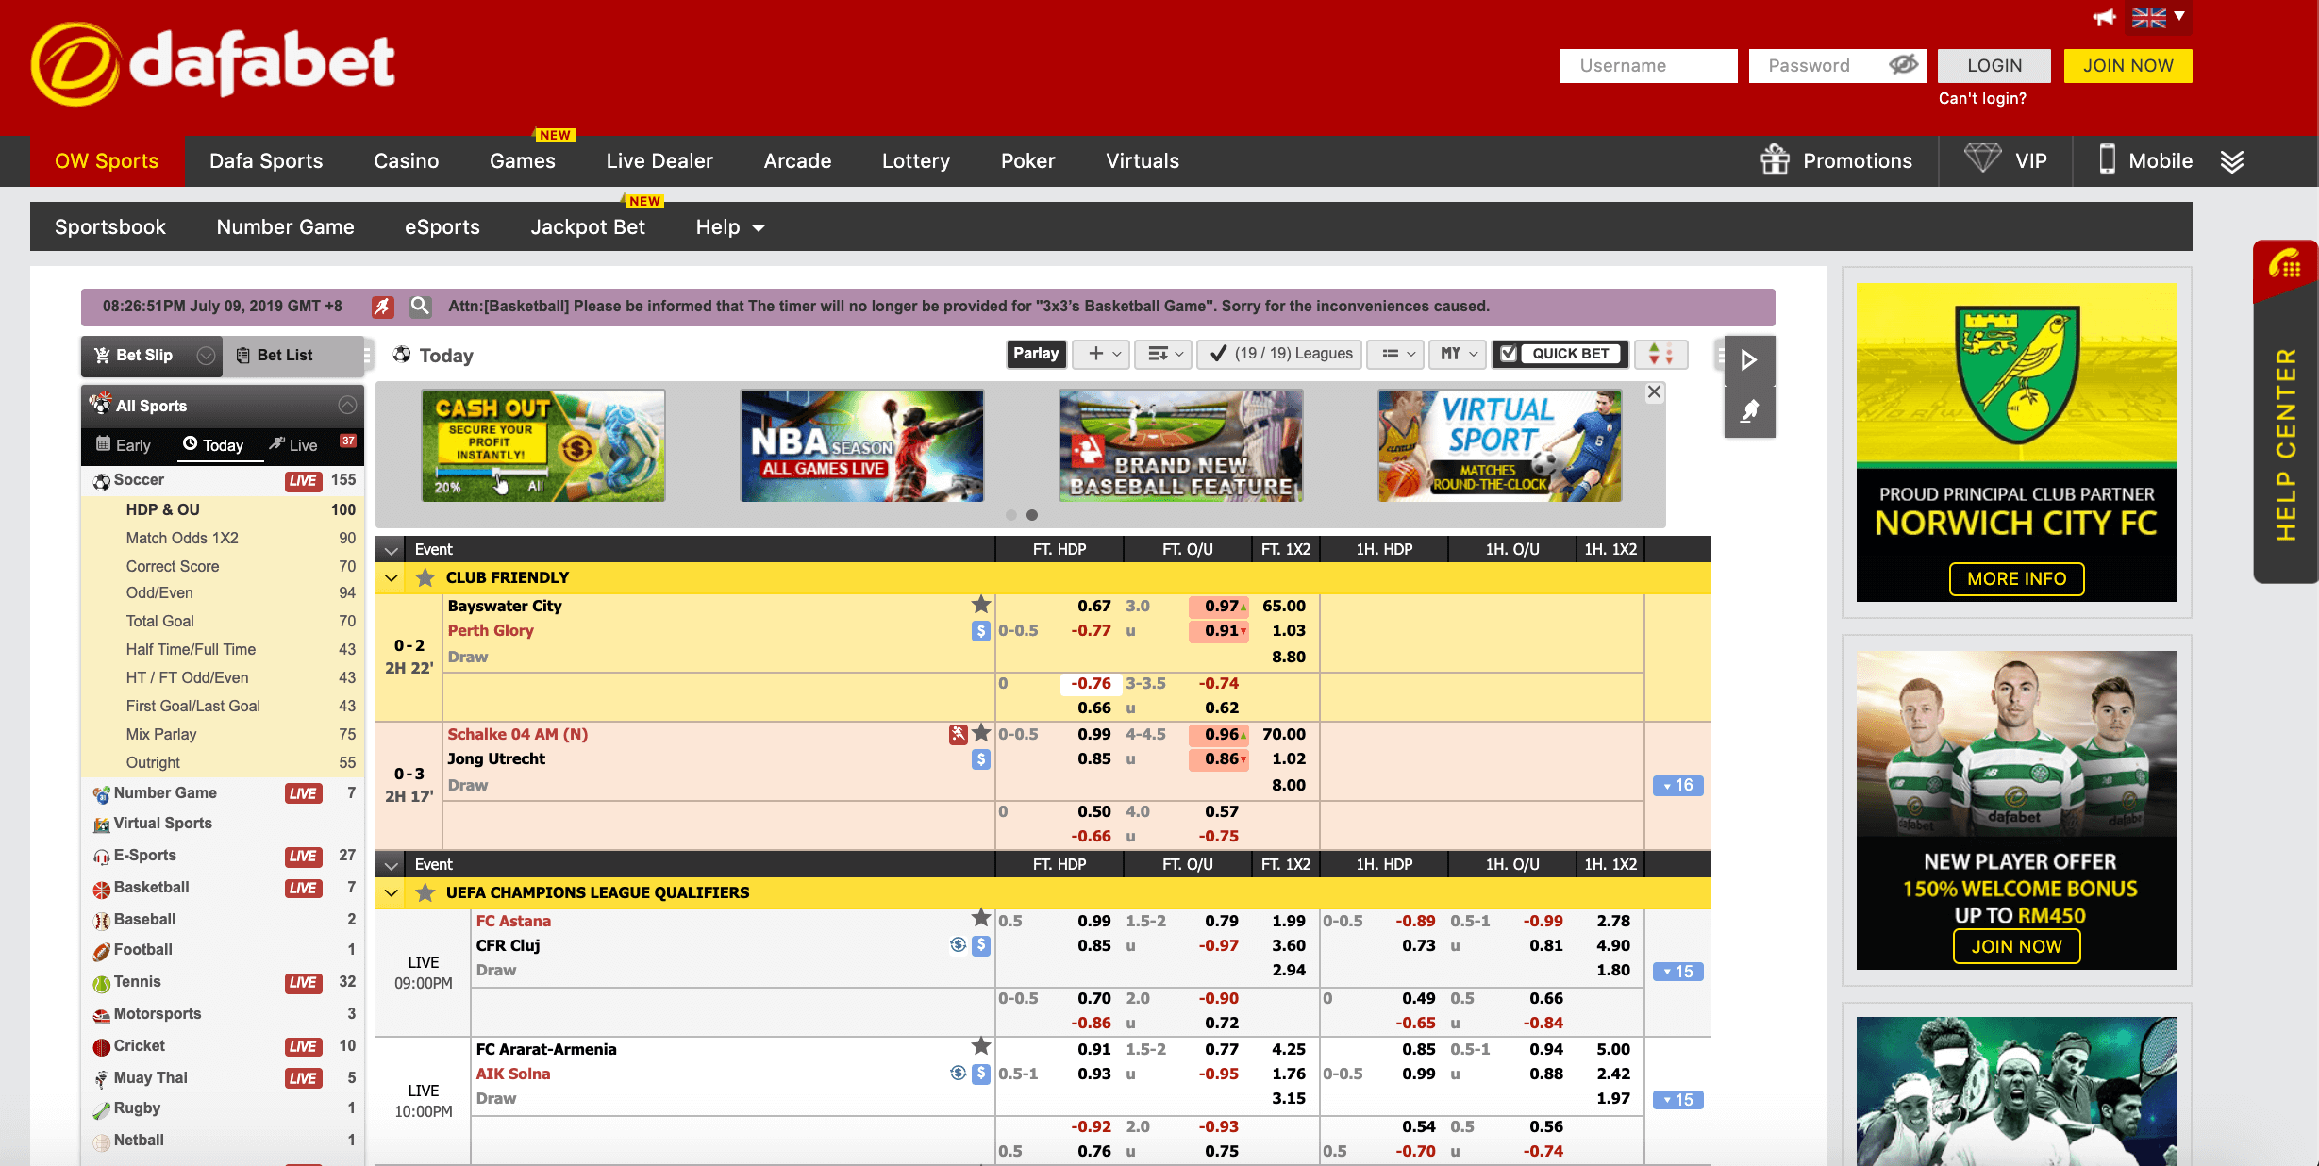
Task: Open the language flag dropdown
Action: pyautogui.click(x=2159, y=17)
